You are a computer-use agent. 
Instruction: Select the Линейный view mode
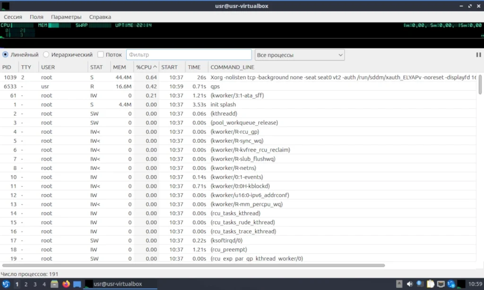pyautogui.click(x=20, y=55)
